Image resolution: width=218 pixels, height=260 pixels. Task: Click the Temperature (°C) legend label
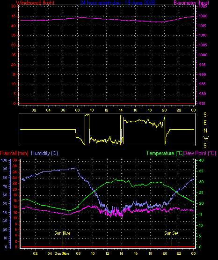(165, 153)
